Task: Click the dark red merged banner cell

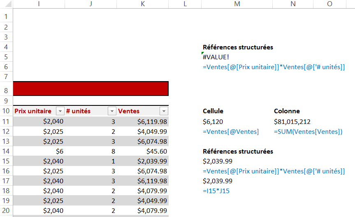Action: click(91, 89)
